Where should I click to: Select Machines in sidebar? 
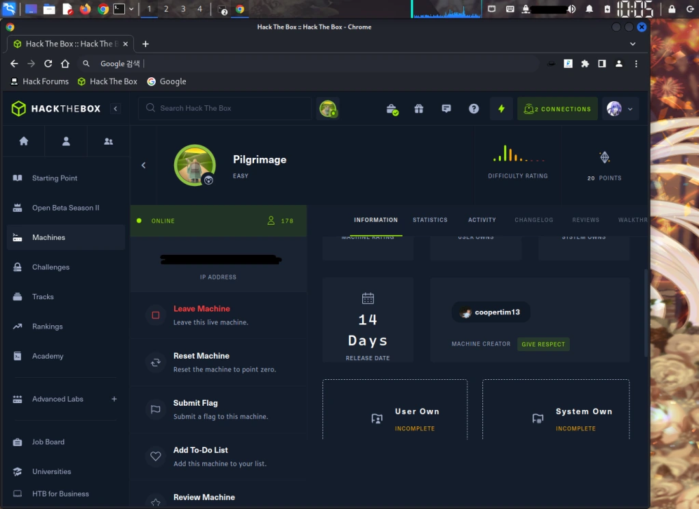coord(66,237)
